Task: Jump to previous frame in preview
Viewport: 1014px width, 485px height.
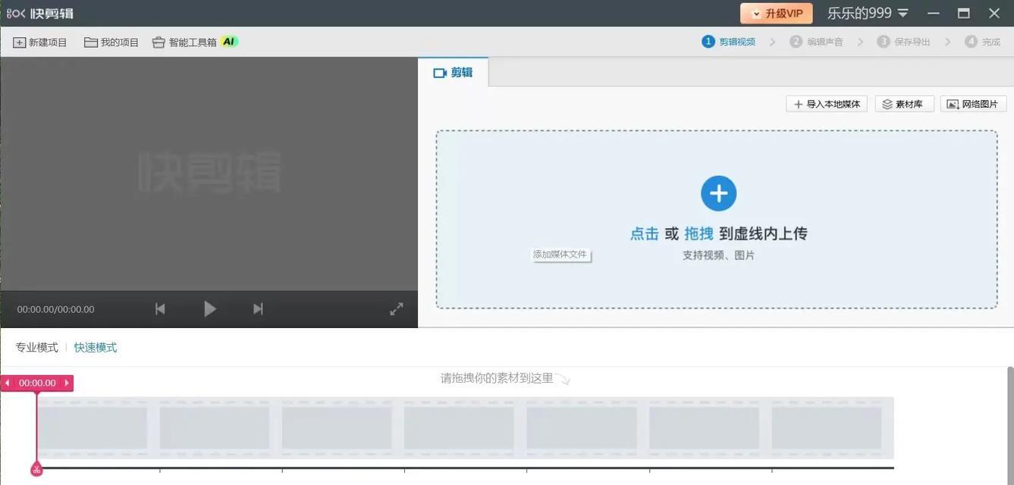Action: click(160, 308)
